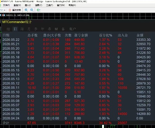
Task: Click the XAUUSD chart window icon
Action: pyautogui.click(x=4, y=15)
